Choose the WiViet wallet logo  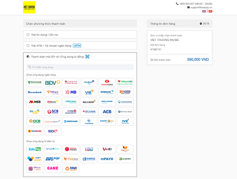click(x=71, y=168)
